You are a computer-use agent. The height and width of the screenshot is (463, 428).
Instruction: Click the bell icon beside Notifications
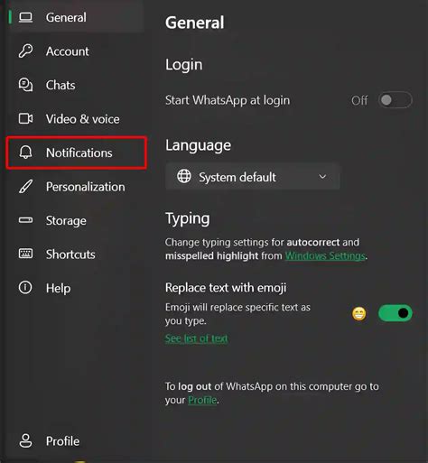(x=25, y=153)
